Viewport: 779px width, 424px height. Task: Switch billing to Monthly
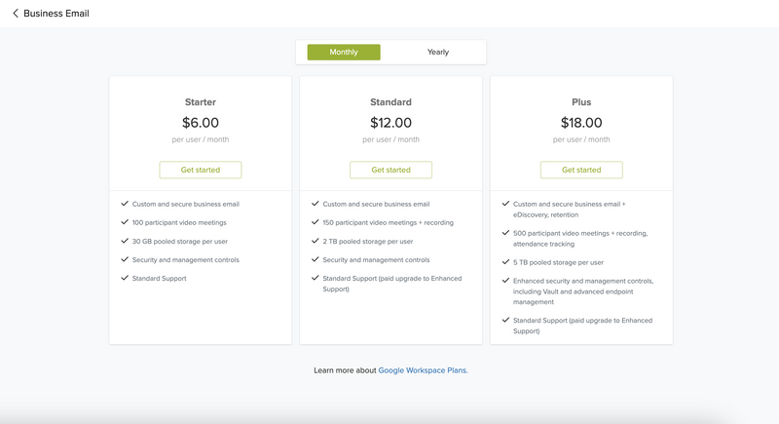coord(344,53)
